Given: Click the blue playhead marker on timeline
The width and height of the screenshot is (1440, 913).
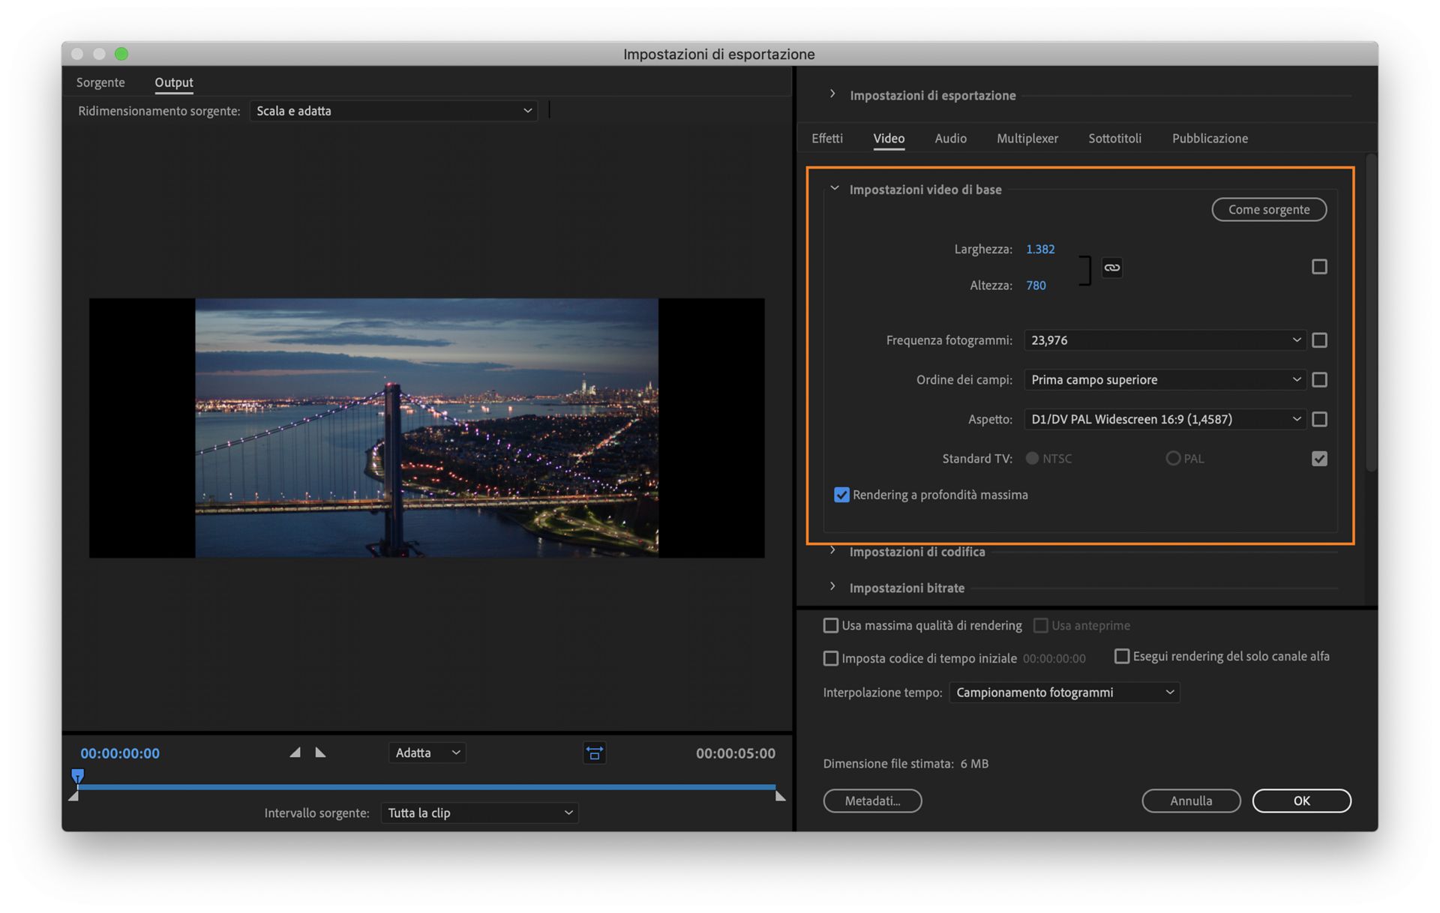Looking at the screenshot, I should click(x=77, y=775).
